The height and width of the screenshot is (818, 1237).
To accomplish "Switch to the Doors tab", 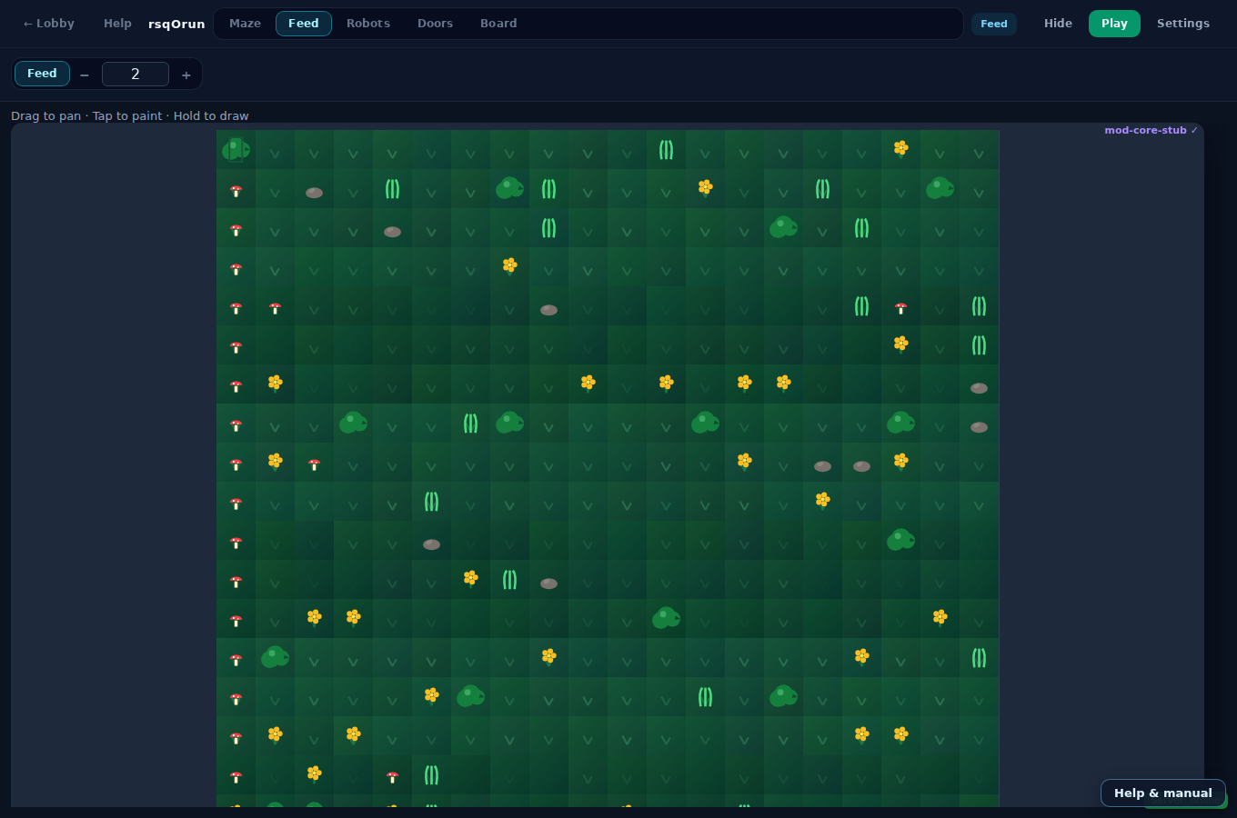I will click(x=435, y=24).
